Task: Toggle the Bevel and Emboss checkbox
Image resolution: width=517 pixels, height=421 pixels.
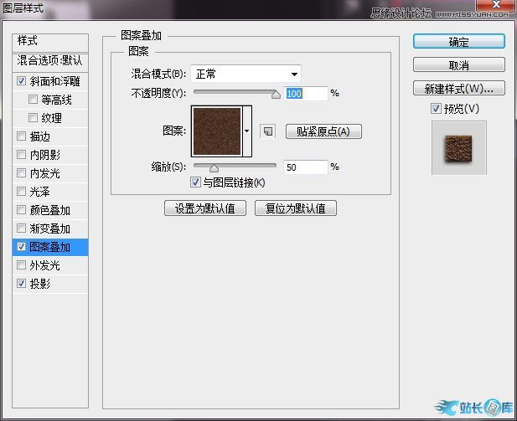Action: pos(21,82)
